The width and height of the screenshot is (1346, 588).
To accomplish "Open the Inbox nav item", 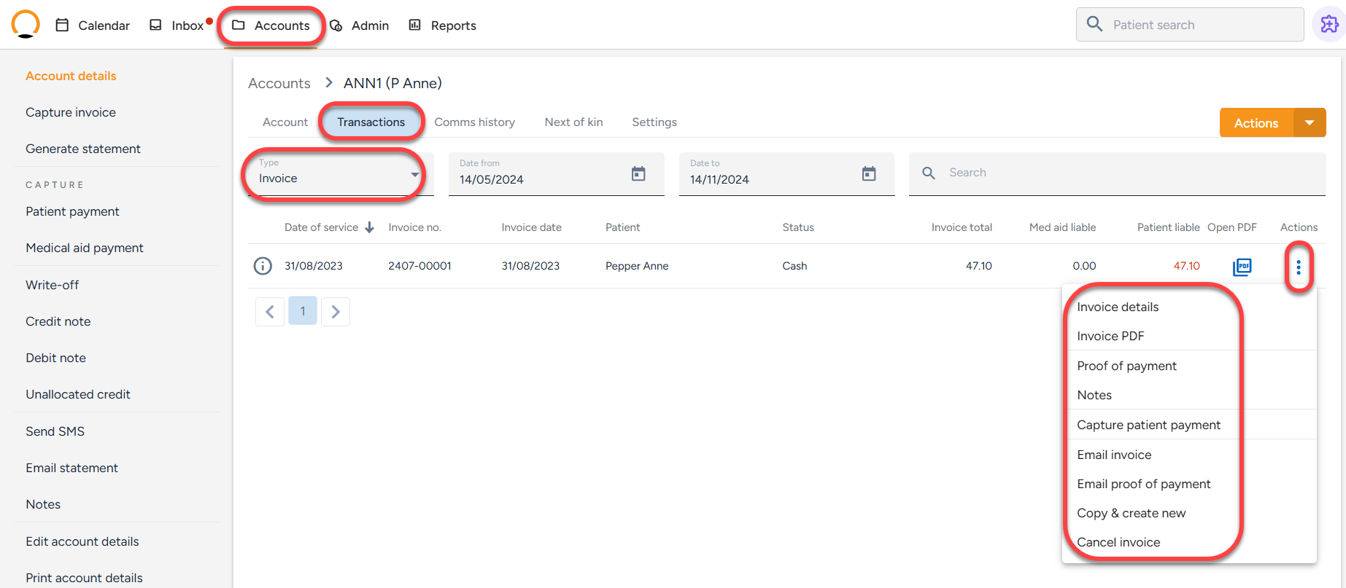I will pyautogui.click(x=177, y=26).
